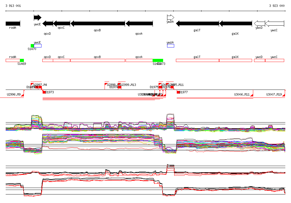Click the U3007.M19 marker
Screen dimensions: 291x203
(284, 95)
